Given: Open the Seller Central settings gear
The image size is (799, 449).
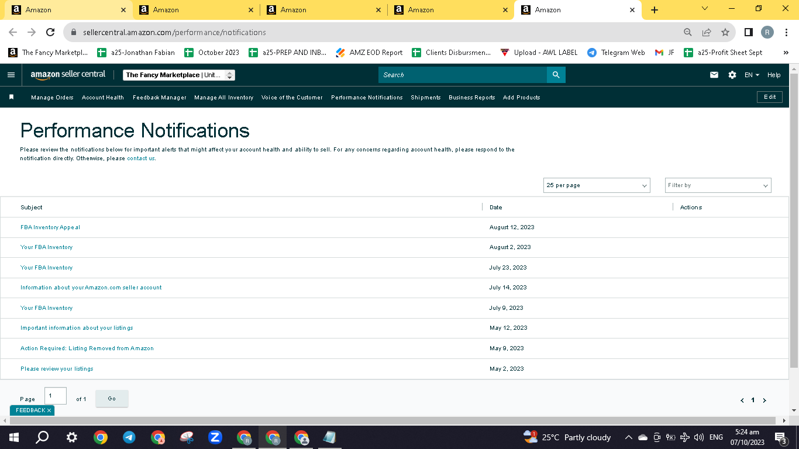Looking at the screenshot, I should [732, 75].
